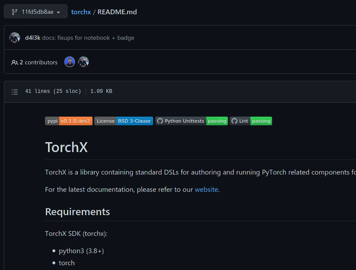This screenshot has height=270, width=356.
Task: Click the '41 lines (25 sloc)' file info
Action: pos(53,91)
